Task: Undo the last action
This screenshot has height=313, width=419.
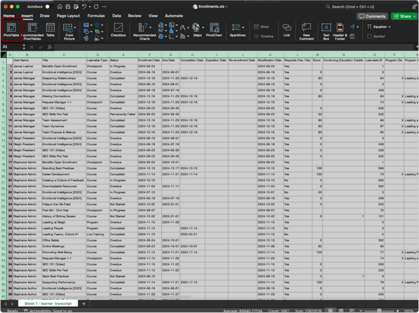Action: (84, 7)
